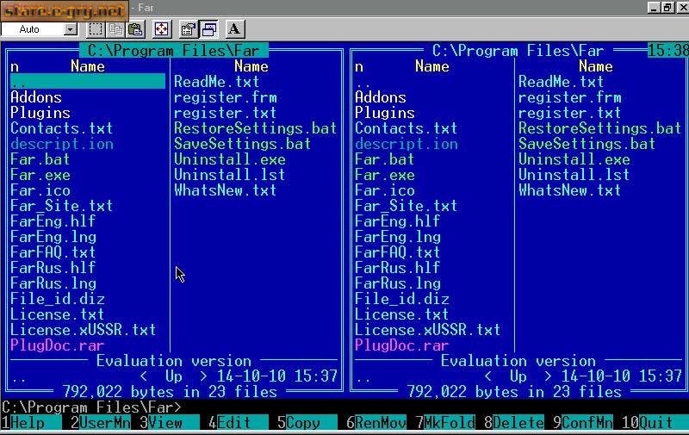
Task: Select FarFAQ.txt in the left panel
Action: [x=53, y=252]
